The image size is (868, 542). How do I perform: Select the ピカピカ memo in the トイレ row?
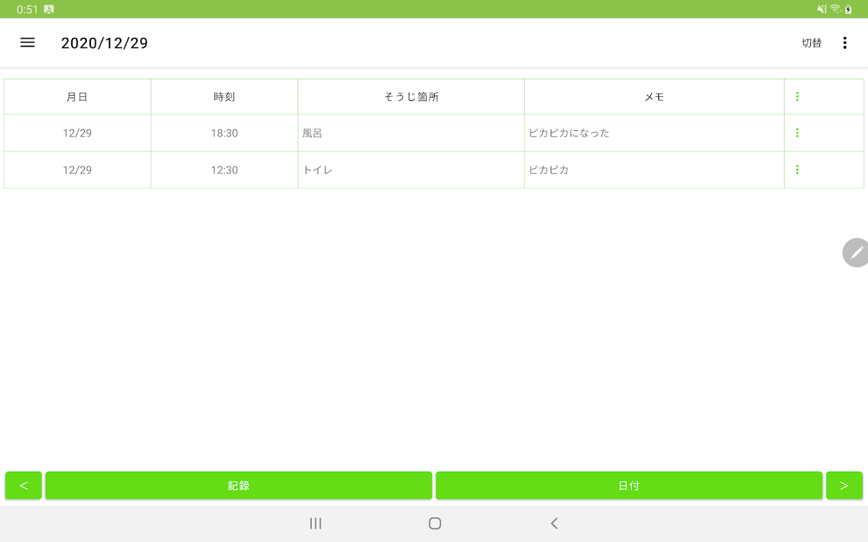point(654,169)
